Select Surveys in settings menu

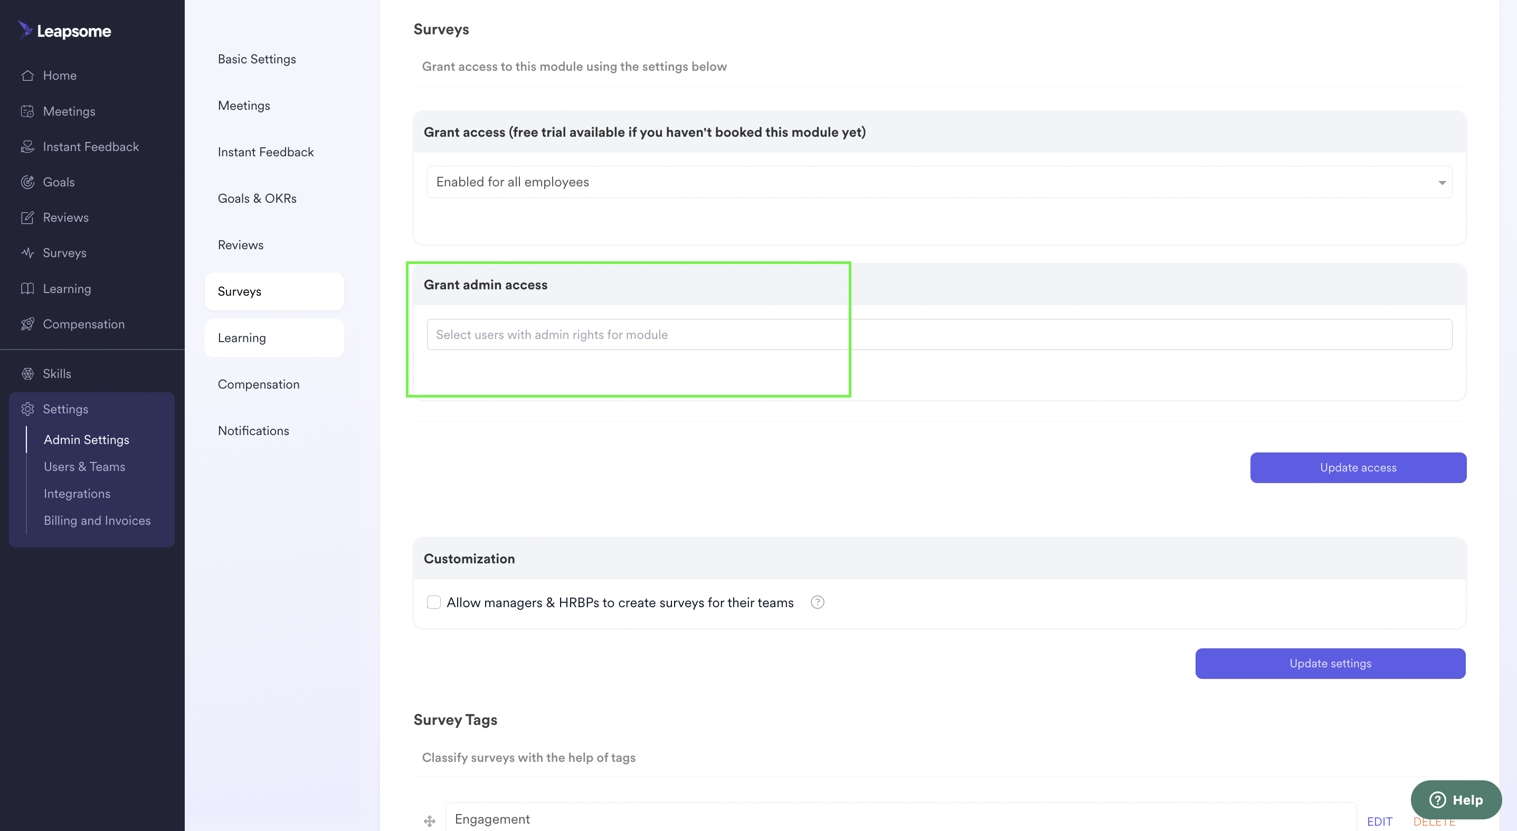(274, 291)
